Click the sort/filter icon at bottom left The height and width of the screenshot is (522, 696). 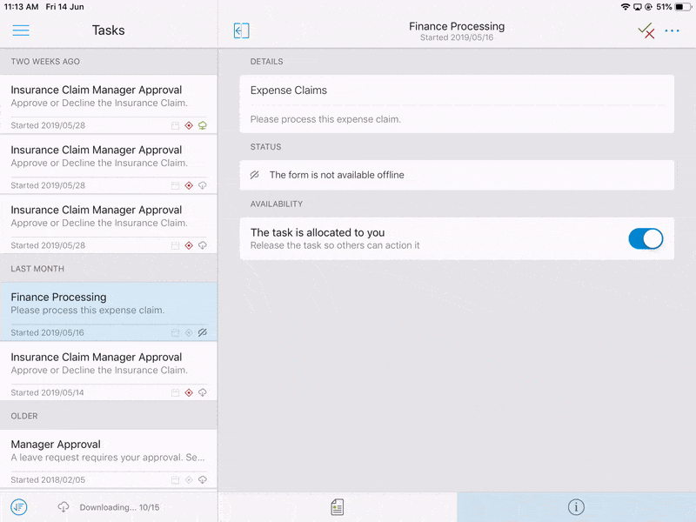[x=18, y=506]
